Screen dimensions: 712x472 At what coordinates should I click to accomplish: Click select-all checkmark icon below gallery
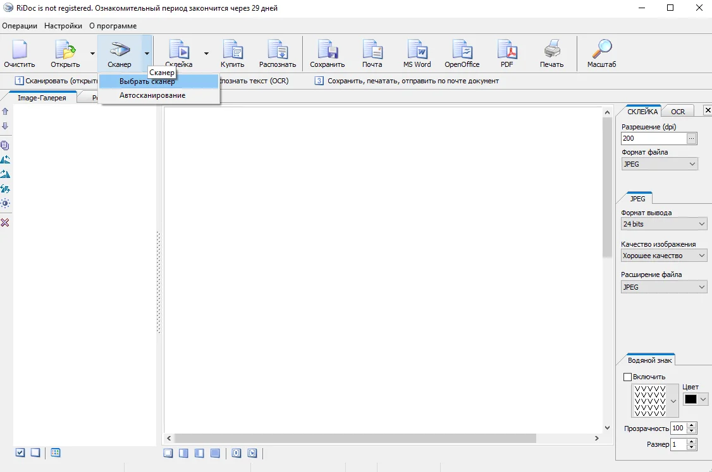pos(20,452)
